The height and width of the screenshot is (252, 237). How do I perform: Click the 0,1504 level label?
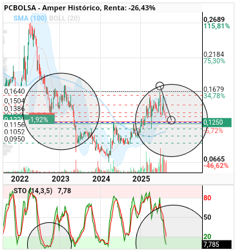tap(14, 101)
